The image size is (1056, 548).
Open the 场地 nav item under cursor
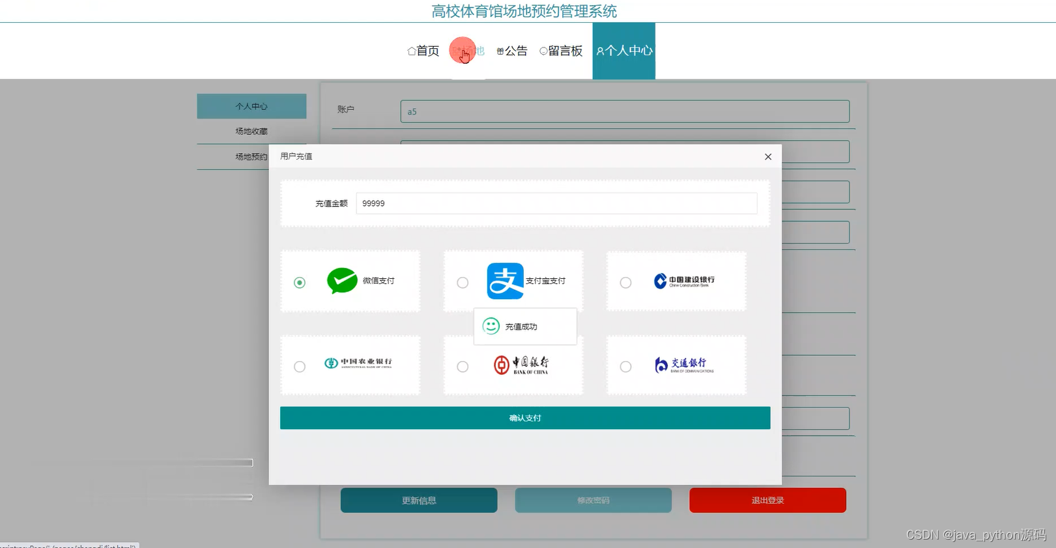[x=468, y=51]
